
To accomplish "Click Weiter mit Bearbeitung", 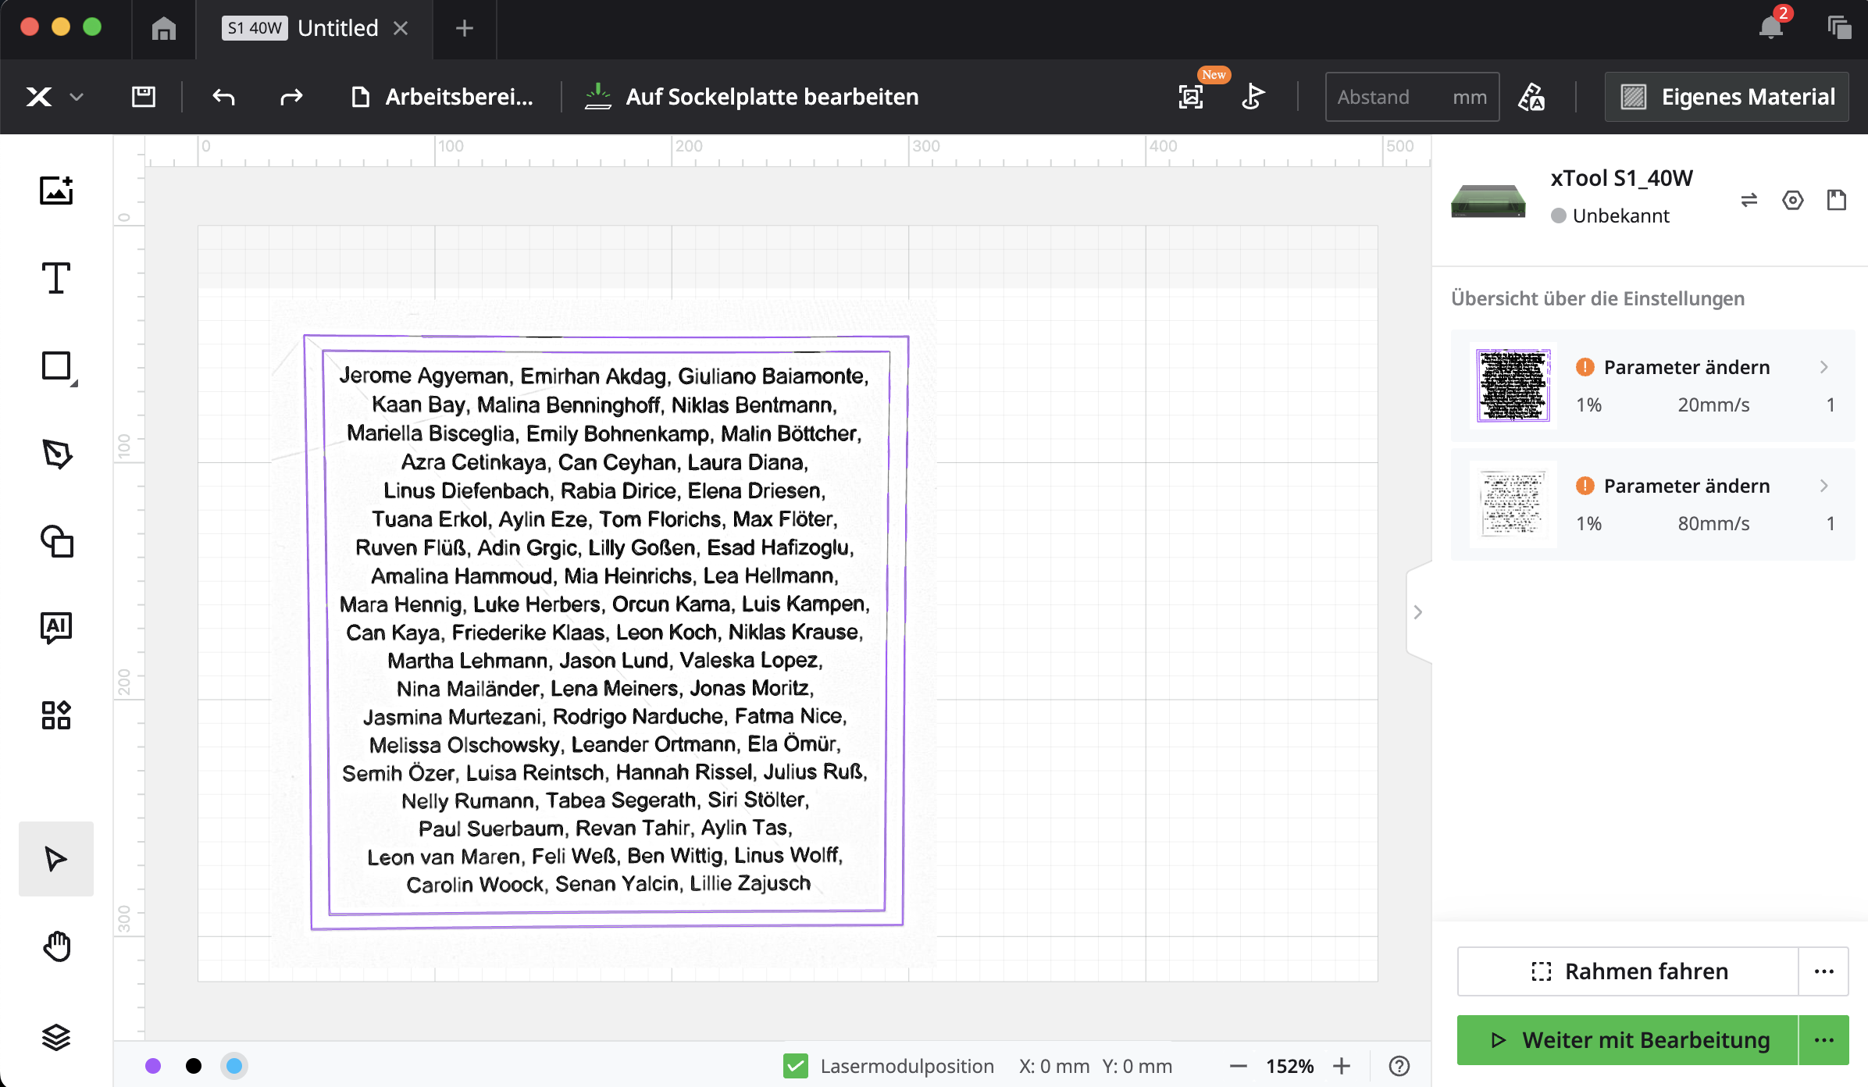I will click(x=1628, y=1040).
